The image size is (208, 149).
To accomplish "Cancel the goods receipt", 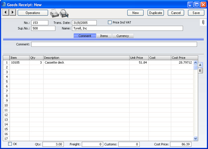I will pyautogui.click(x=176, y=13).
